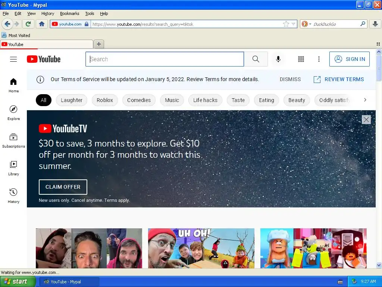The height and width of the screenshot is (287, 382).
Task: Click the browser forward arrow
Action: [x=16, y=24]
